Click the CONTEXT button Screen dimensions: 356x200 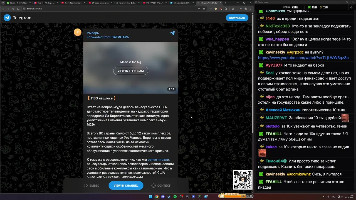[161, 186]
